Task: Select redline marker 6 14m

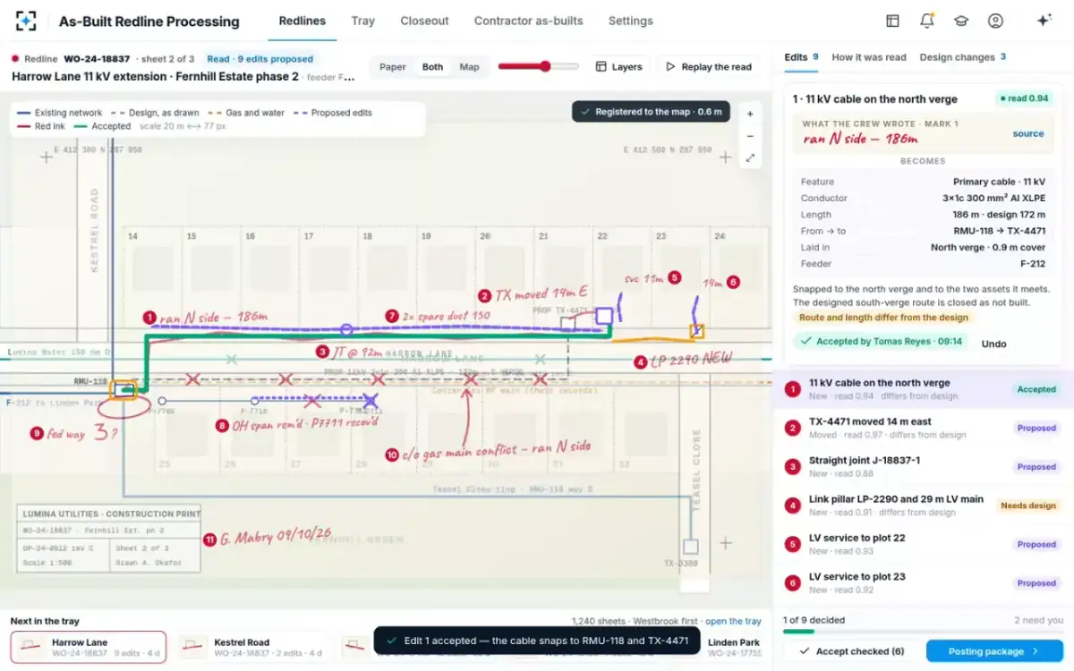Action: pos(733,282)
